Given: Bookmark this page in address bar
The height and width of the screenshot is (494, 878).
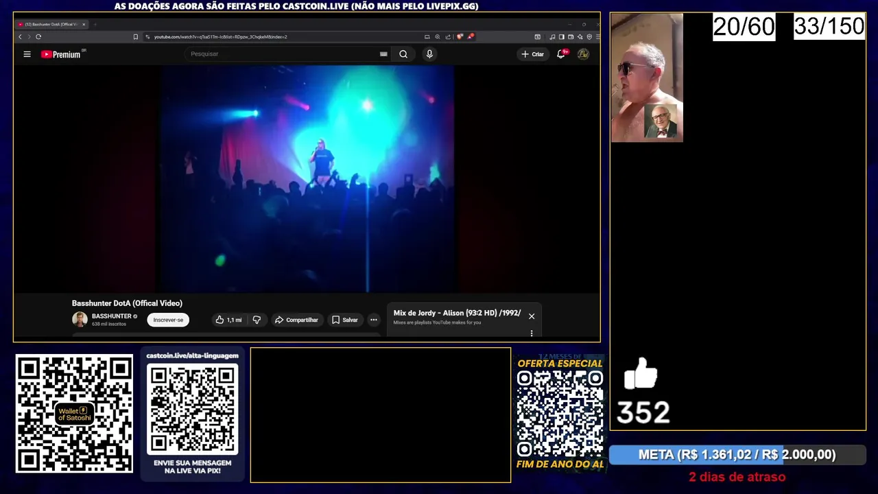Looking at the screenshot, I should [136, 36].
